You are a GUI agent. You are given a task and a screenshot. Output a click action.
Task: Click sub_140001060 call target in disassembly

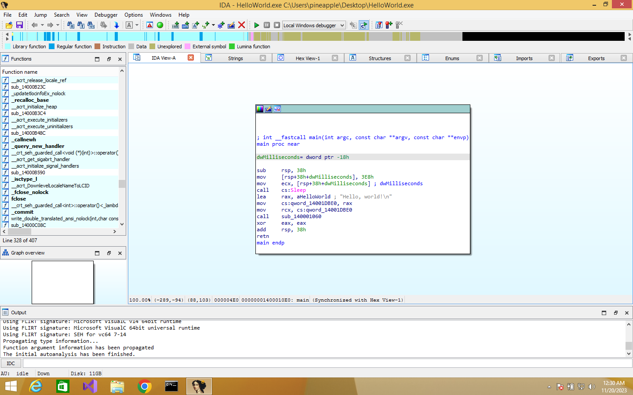coord(302,216)
